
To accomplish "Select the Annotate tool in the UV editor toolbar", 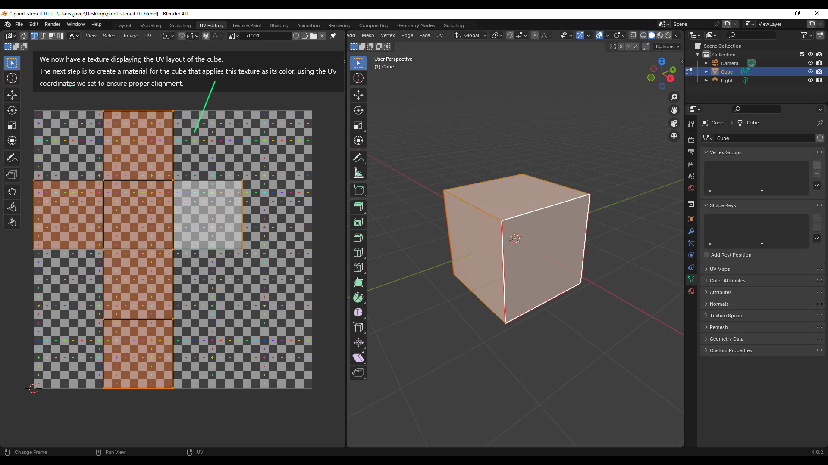I will pyautogui.click(x=12, y=158).
